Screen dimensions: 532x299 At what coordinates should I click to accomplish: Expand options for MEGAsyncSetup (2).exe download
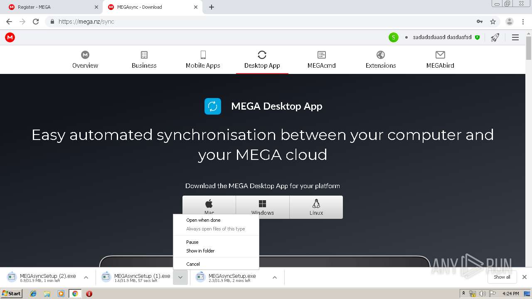click(86, 277)
